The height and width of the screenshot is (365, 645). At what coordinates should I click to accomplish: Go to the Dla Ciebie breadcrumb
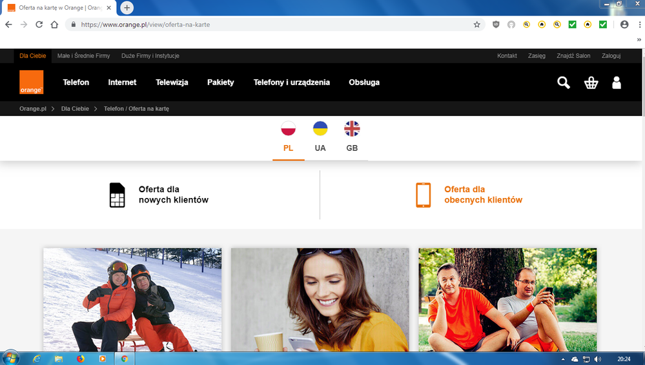[x=75, y=108]
